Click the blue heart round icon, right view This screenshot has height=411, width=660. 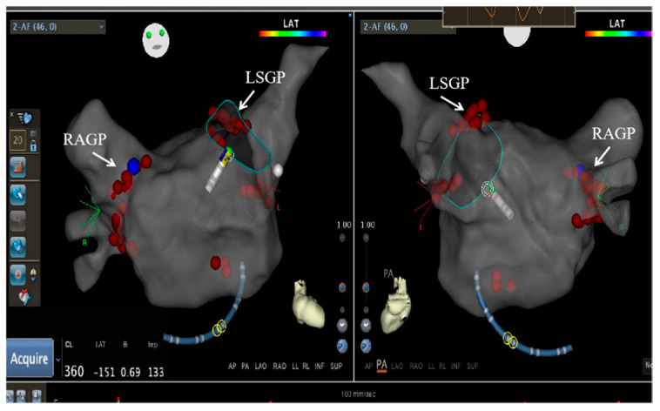366,347
